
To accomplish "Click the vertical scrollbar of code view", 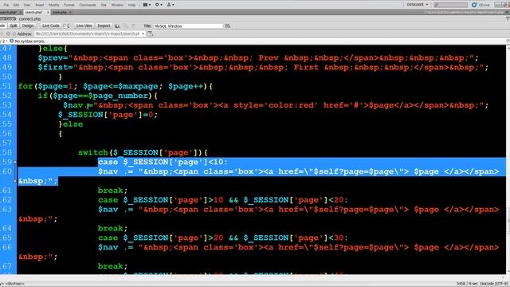I will click(508, 159).
